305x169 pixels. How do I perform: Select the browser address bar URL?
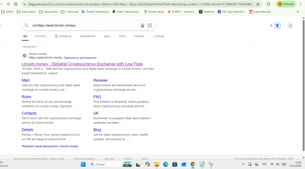[141, 4]
